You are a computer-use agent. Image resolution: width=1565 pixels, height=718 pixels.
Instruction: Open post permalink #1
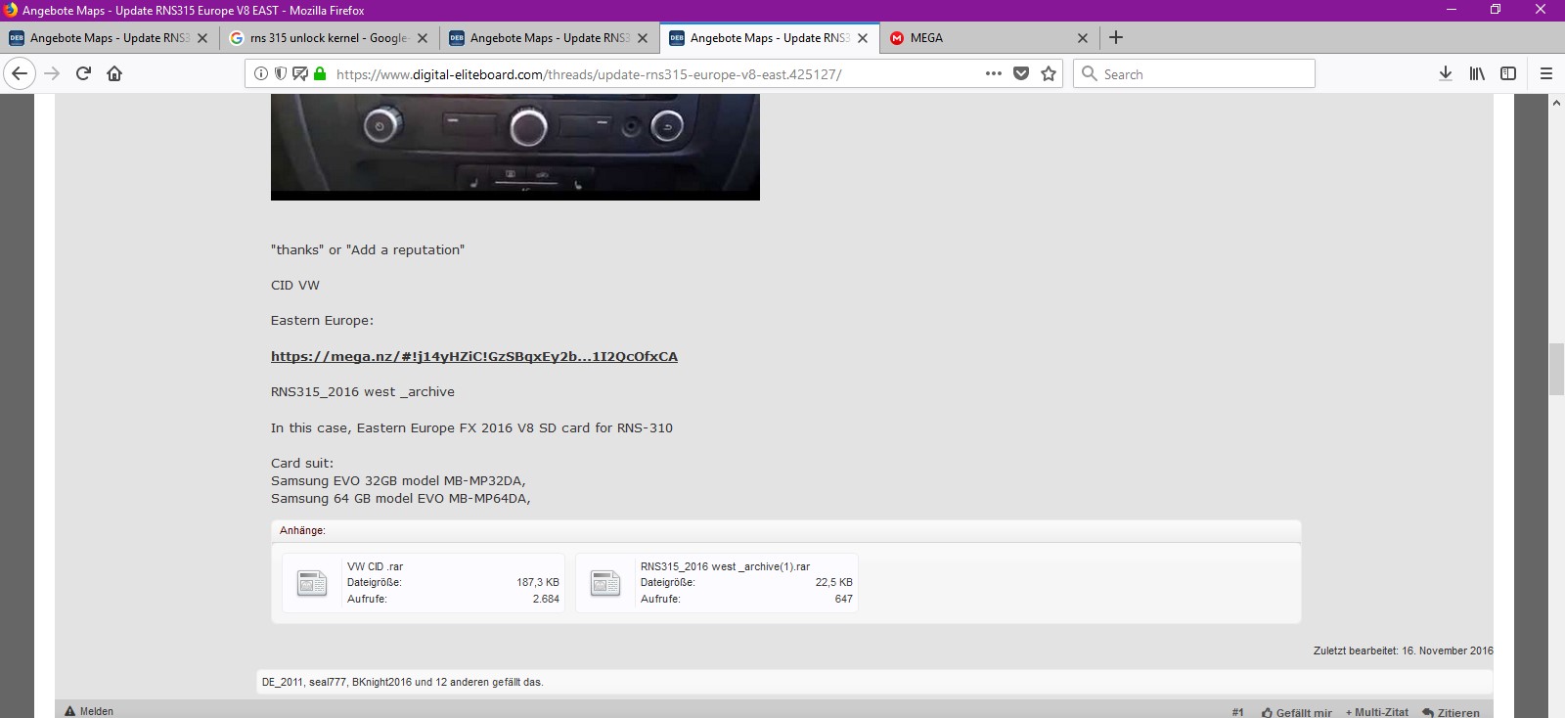(x=1238, y=712)
